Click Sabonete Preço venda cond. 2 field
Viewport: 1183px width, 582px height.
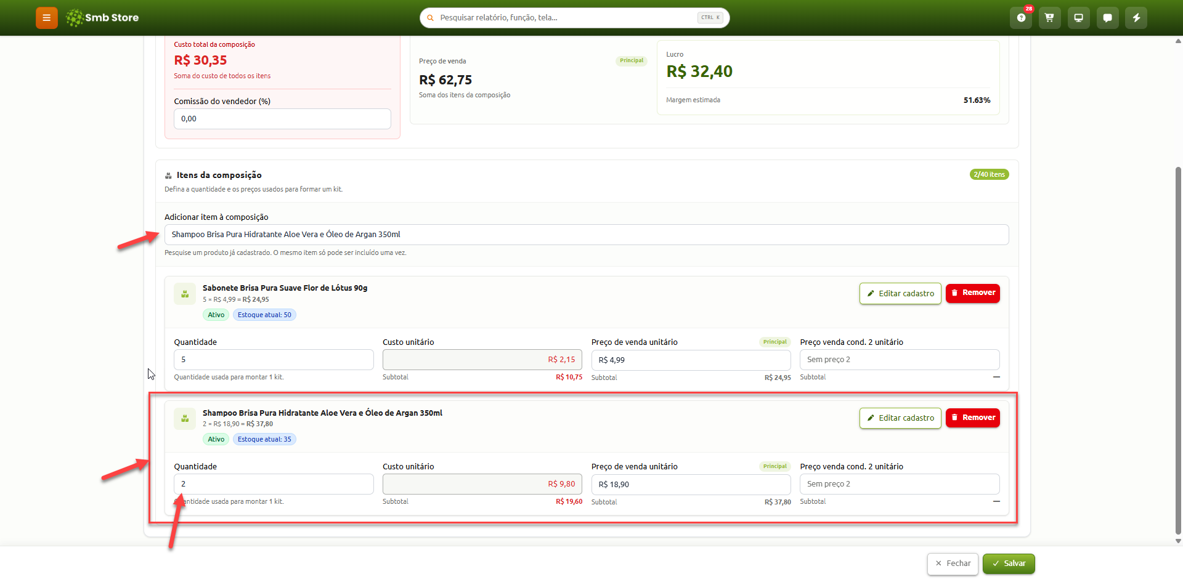coord(900,360)
